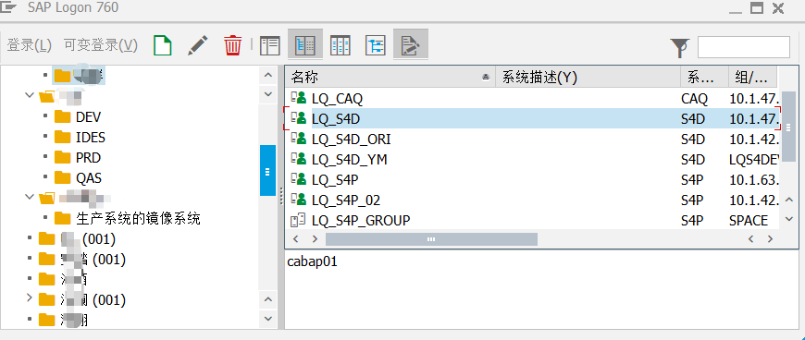The image size is (805, 340).
Task: Click the folder icon next to QAS
Action: (63, 178)
